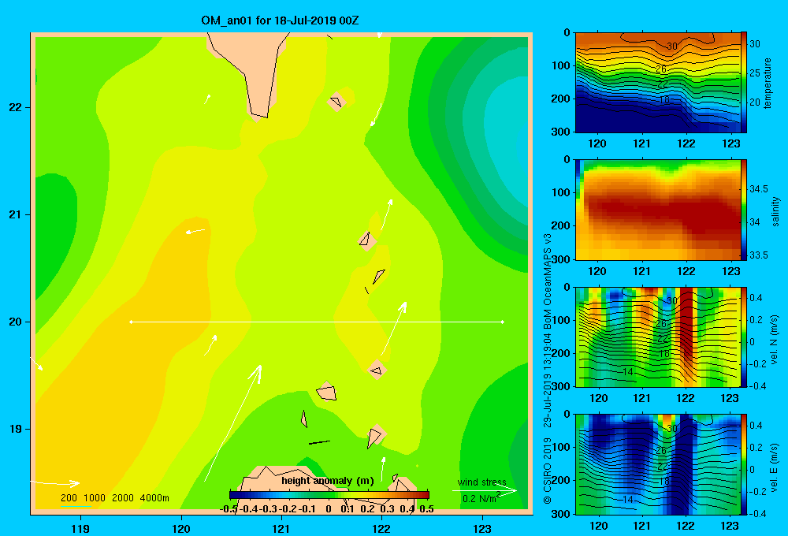Click the temperature color scale bar
788x536 pixels.
[x=744, y=83]
